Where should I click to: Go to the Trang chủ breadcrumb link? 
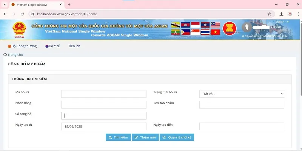(14, 55)
